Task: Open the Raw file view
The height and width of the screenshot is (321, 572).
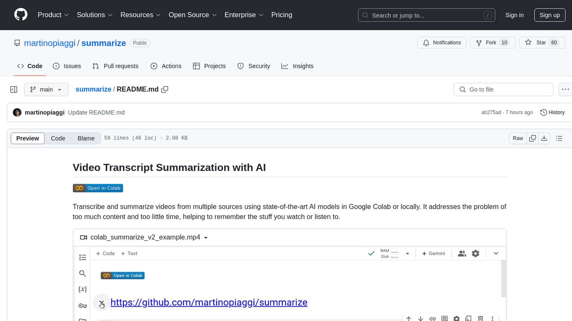Action: (x=518, y=138)
